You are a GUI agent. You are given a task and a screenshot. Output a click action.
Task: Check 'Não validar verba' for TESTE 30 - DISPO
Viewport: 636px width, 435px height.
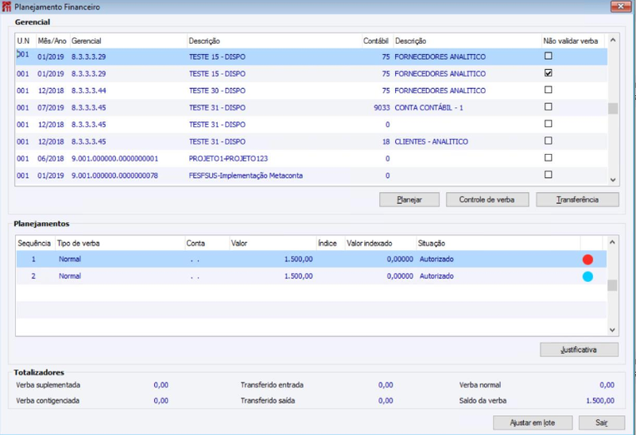548,90
